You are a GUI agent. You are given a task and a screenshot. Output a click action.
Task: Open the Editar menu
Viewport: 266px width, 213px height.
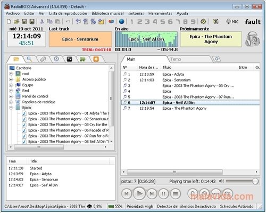(29, 13)
